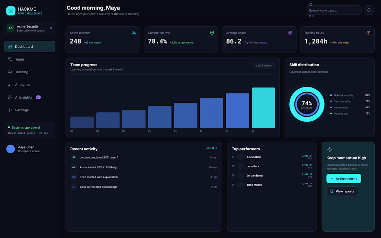Click the Training hours clock icon

click(369, 33)
